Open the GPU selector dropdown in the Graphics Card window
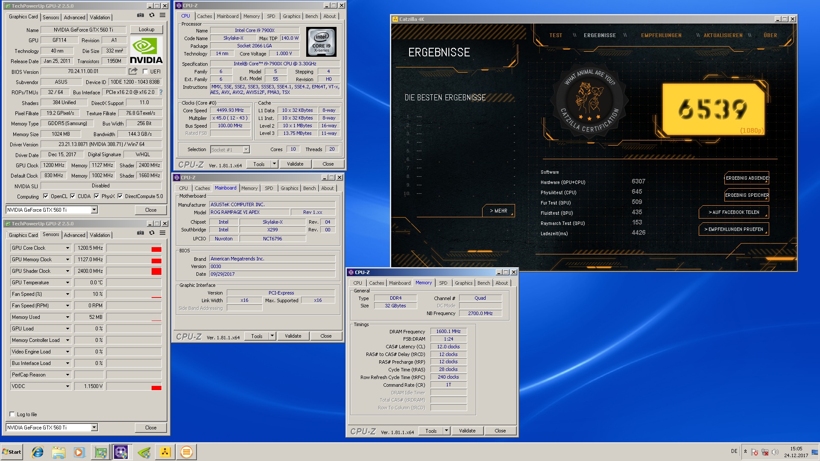Screen dimensions: 820x461 point(94,210)
